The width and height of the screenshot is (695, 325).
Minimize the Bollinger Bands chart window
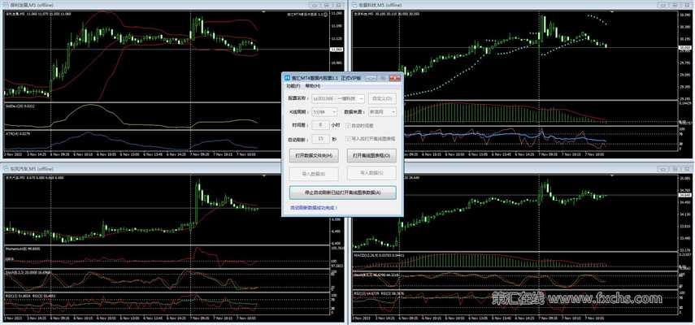pyautogui.click(x=315, y=5)
